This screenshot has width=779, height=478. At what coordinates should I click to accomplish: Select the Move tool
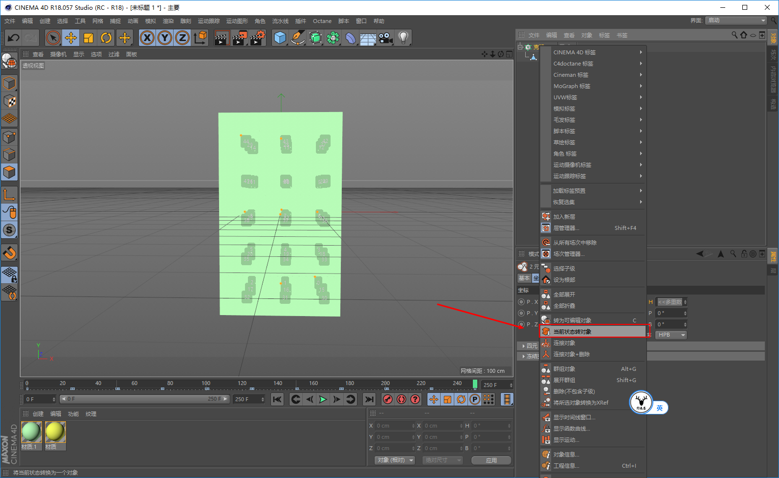71,38
